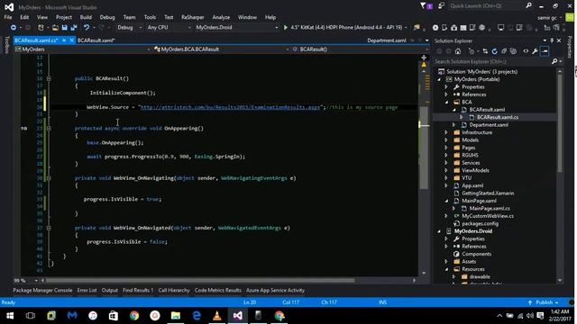The width and height of the screenshot is (577, 324).
Task: Open the Toolbox side panel tab
Action: pos(6,45)
